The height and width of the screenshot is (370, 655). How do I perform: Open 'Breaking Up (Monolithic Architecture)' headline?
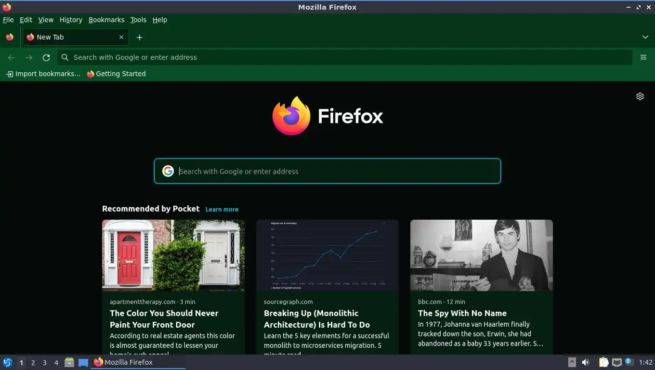317,319
